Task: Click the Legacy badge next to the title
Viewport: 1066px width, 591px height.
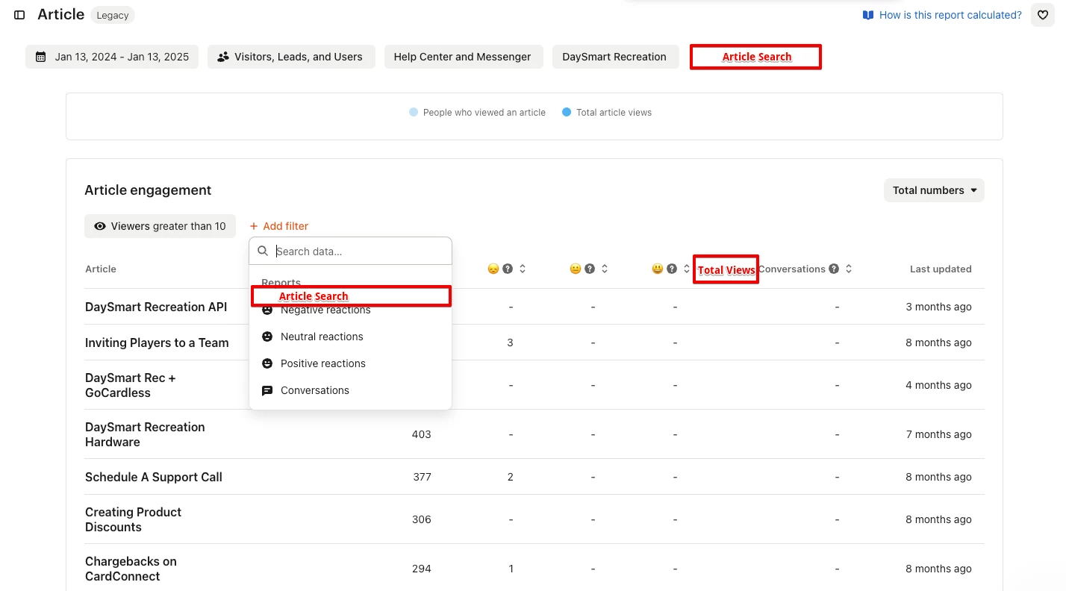Action: click(x=113, y=15)
